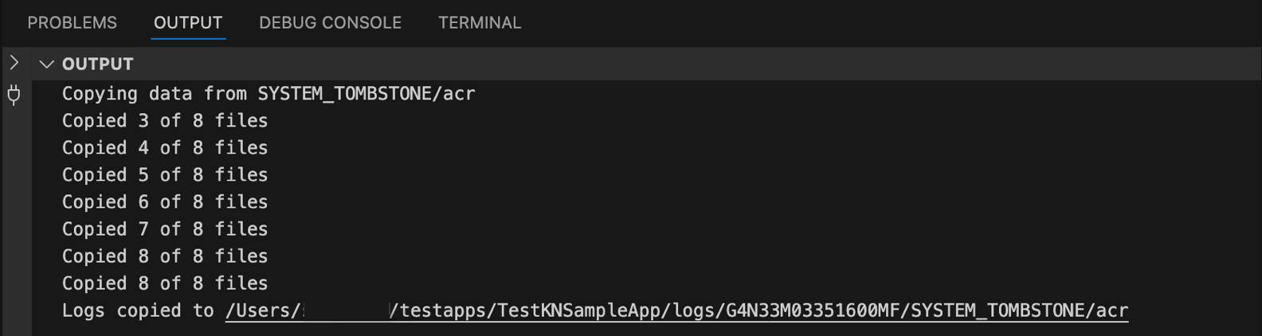Switch to the PROBLEMS tab
This screenshot has width=1262, height=336.
pyautogui.click(x=72, y=23)
